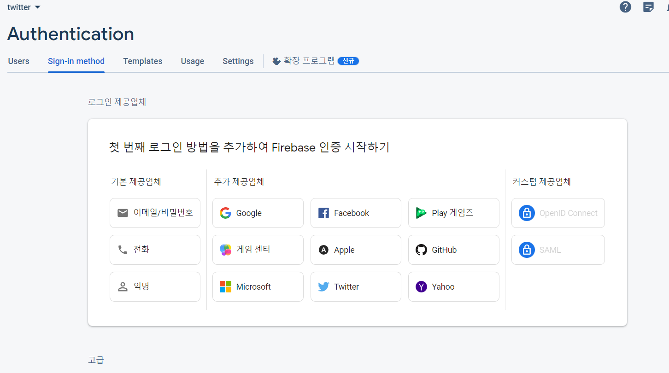Go to the Usage tab
This screenshot has width=669, height=373.
pos(193,61)
